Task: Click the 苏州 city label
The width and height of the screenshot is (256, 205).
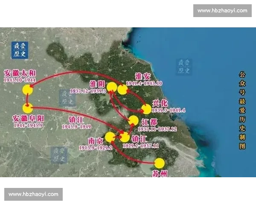Action: coord(160,173)
